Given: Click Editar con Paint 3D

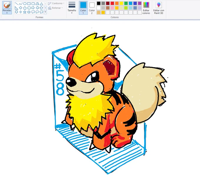Looking at the screenshot, I should coord(159,8).
